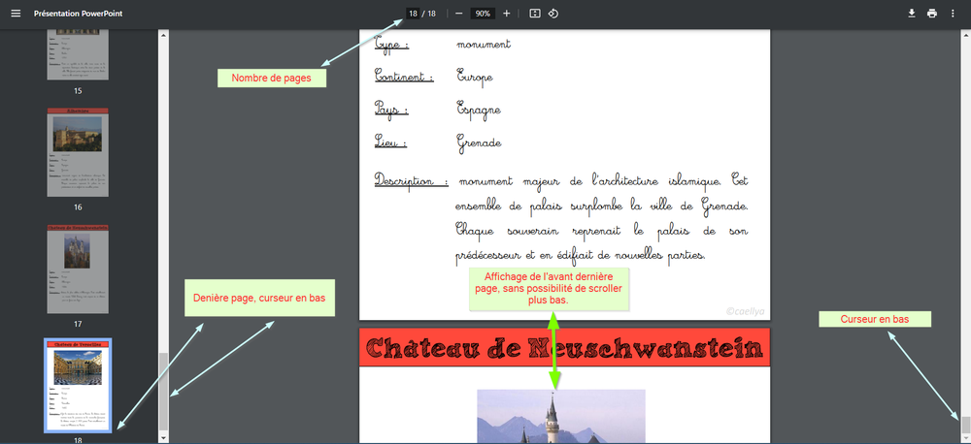
Task: Download the PDF file
Action: pyautogui.click(x=912, y=14)
